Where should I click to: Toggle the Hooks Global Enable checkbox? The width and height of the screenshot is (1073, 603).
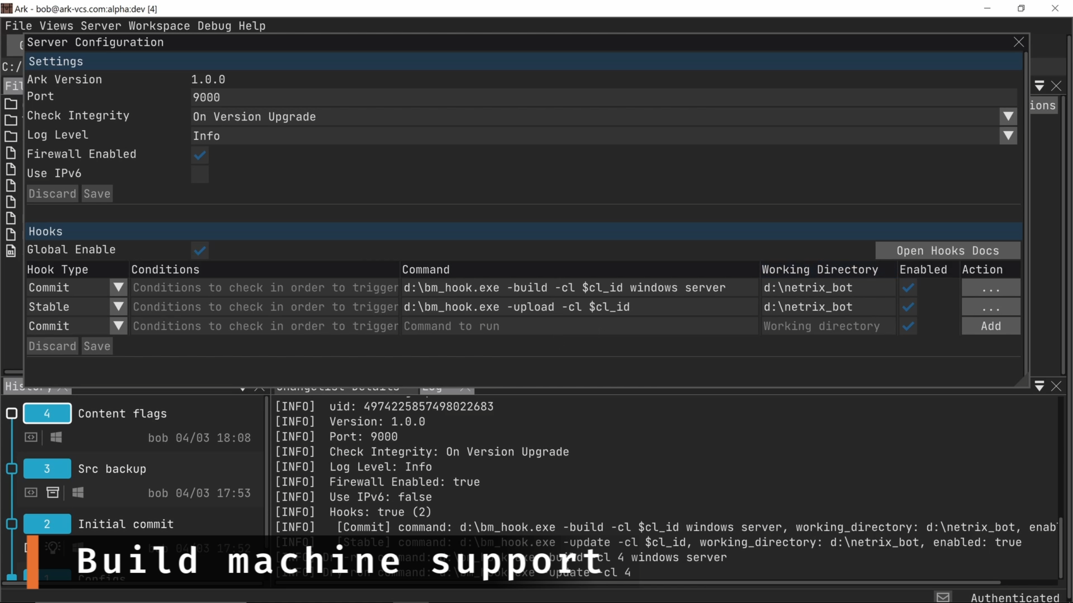pos(200,250)
